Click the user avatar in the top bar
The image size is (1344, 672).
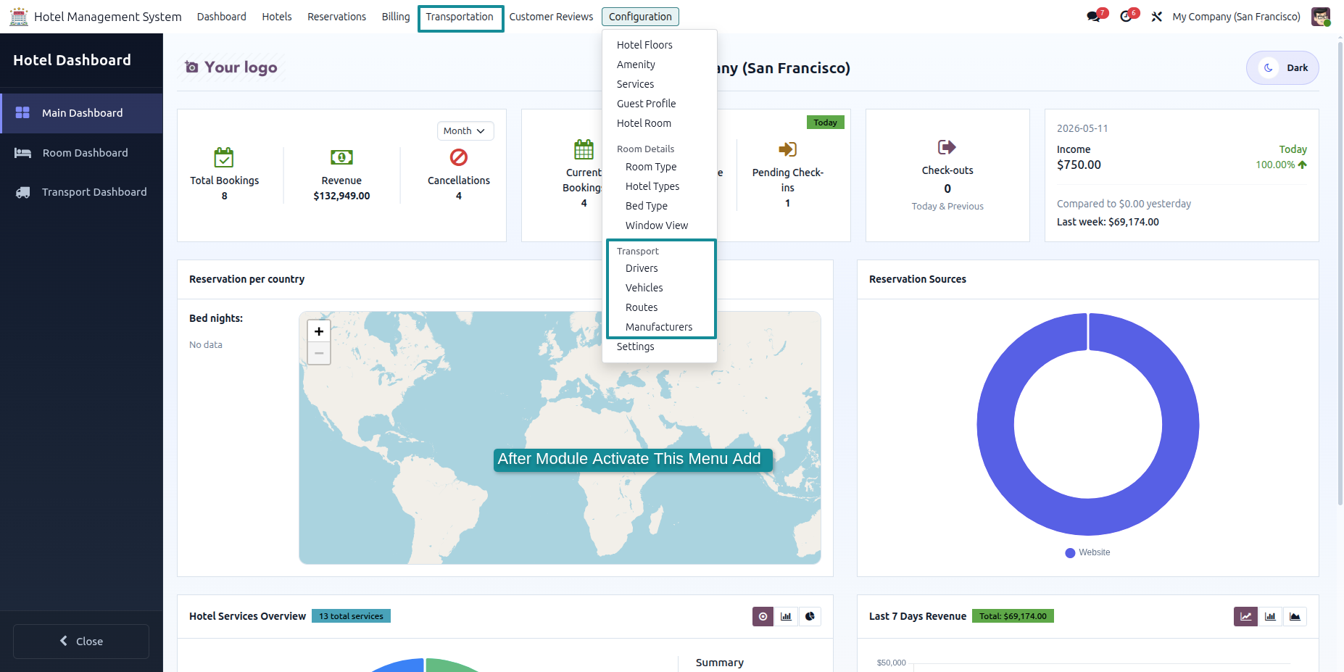(x=1321, y=17)
